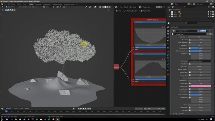Collapse the Trunk Profile curve node
Screen dimensions: 215x121
coord(135,22)
